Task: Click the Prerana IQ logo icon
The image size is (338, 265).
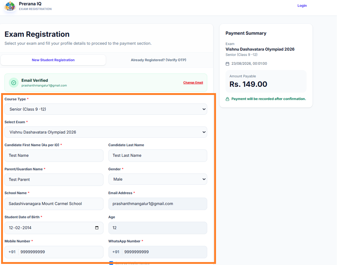Action: (10, 6)
